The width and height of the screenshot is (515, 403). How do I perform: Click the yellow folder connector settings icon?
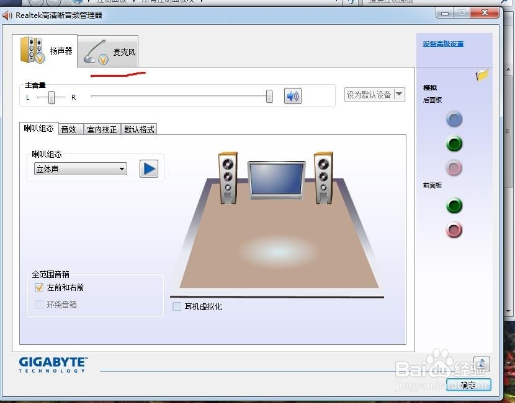click(482, 75)
